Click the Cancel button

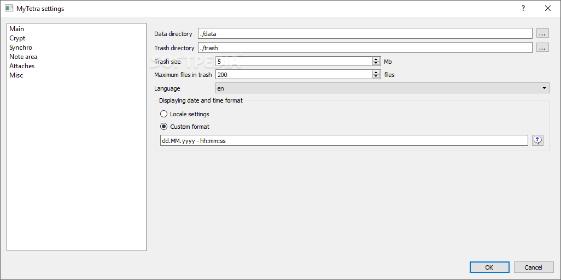(x=534, y=267)
